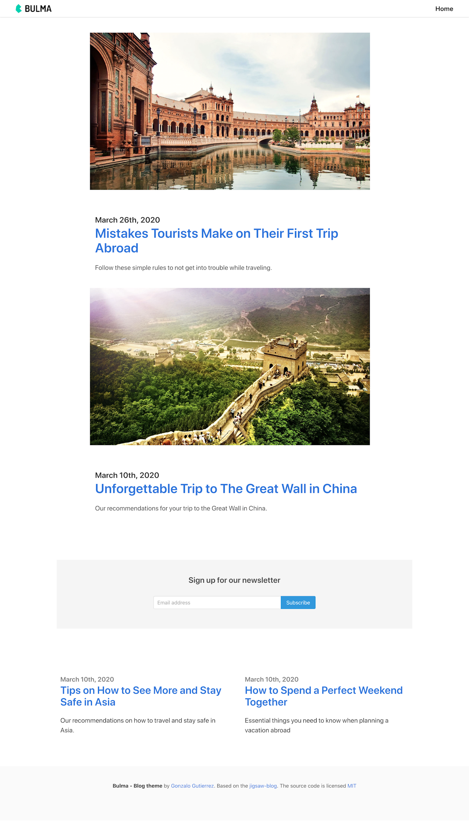Open 'Tips on How to See More' post

pyautogui.click(x=141, y=696)
